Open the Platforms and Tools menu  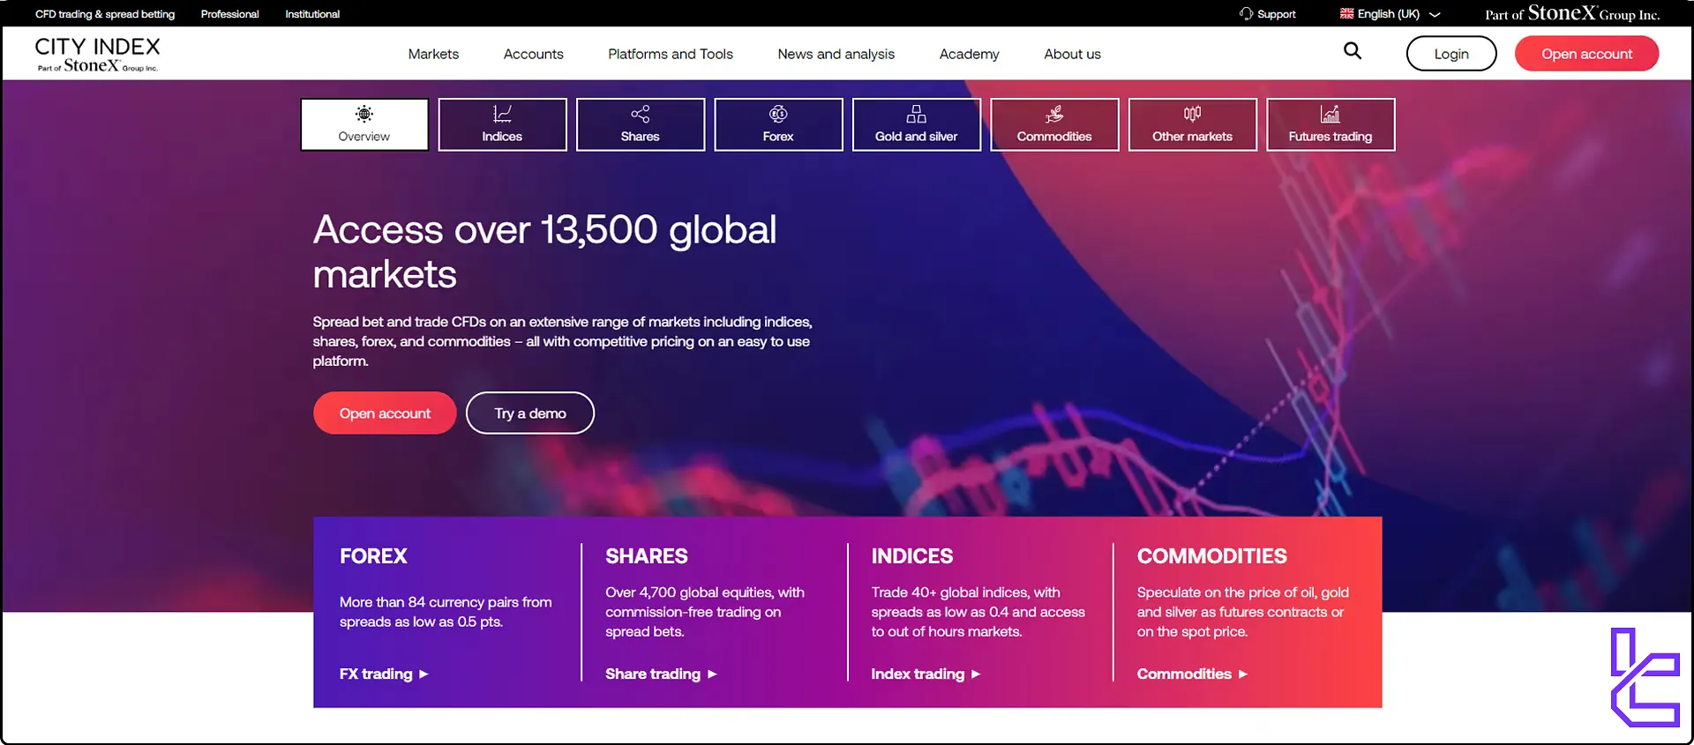671,54
